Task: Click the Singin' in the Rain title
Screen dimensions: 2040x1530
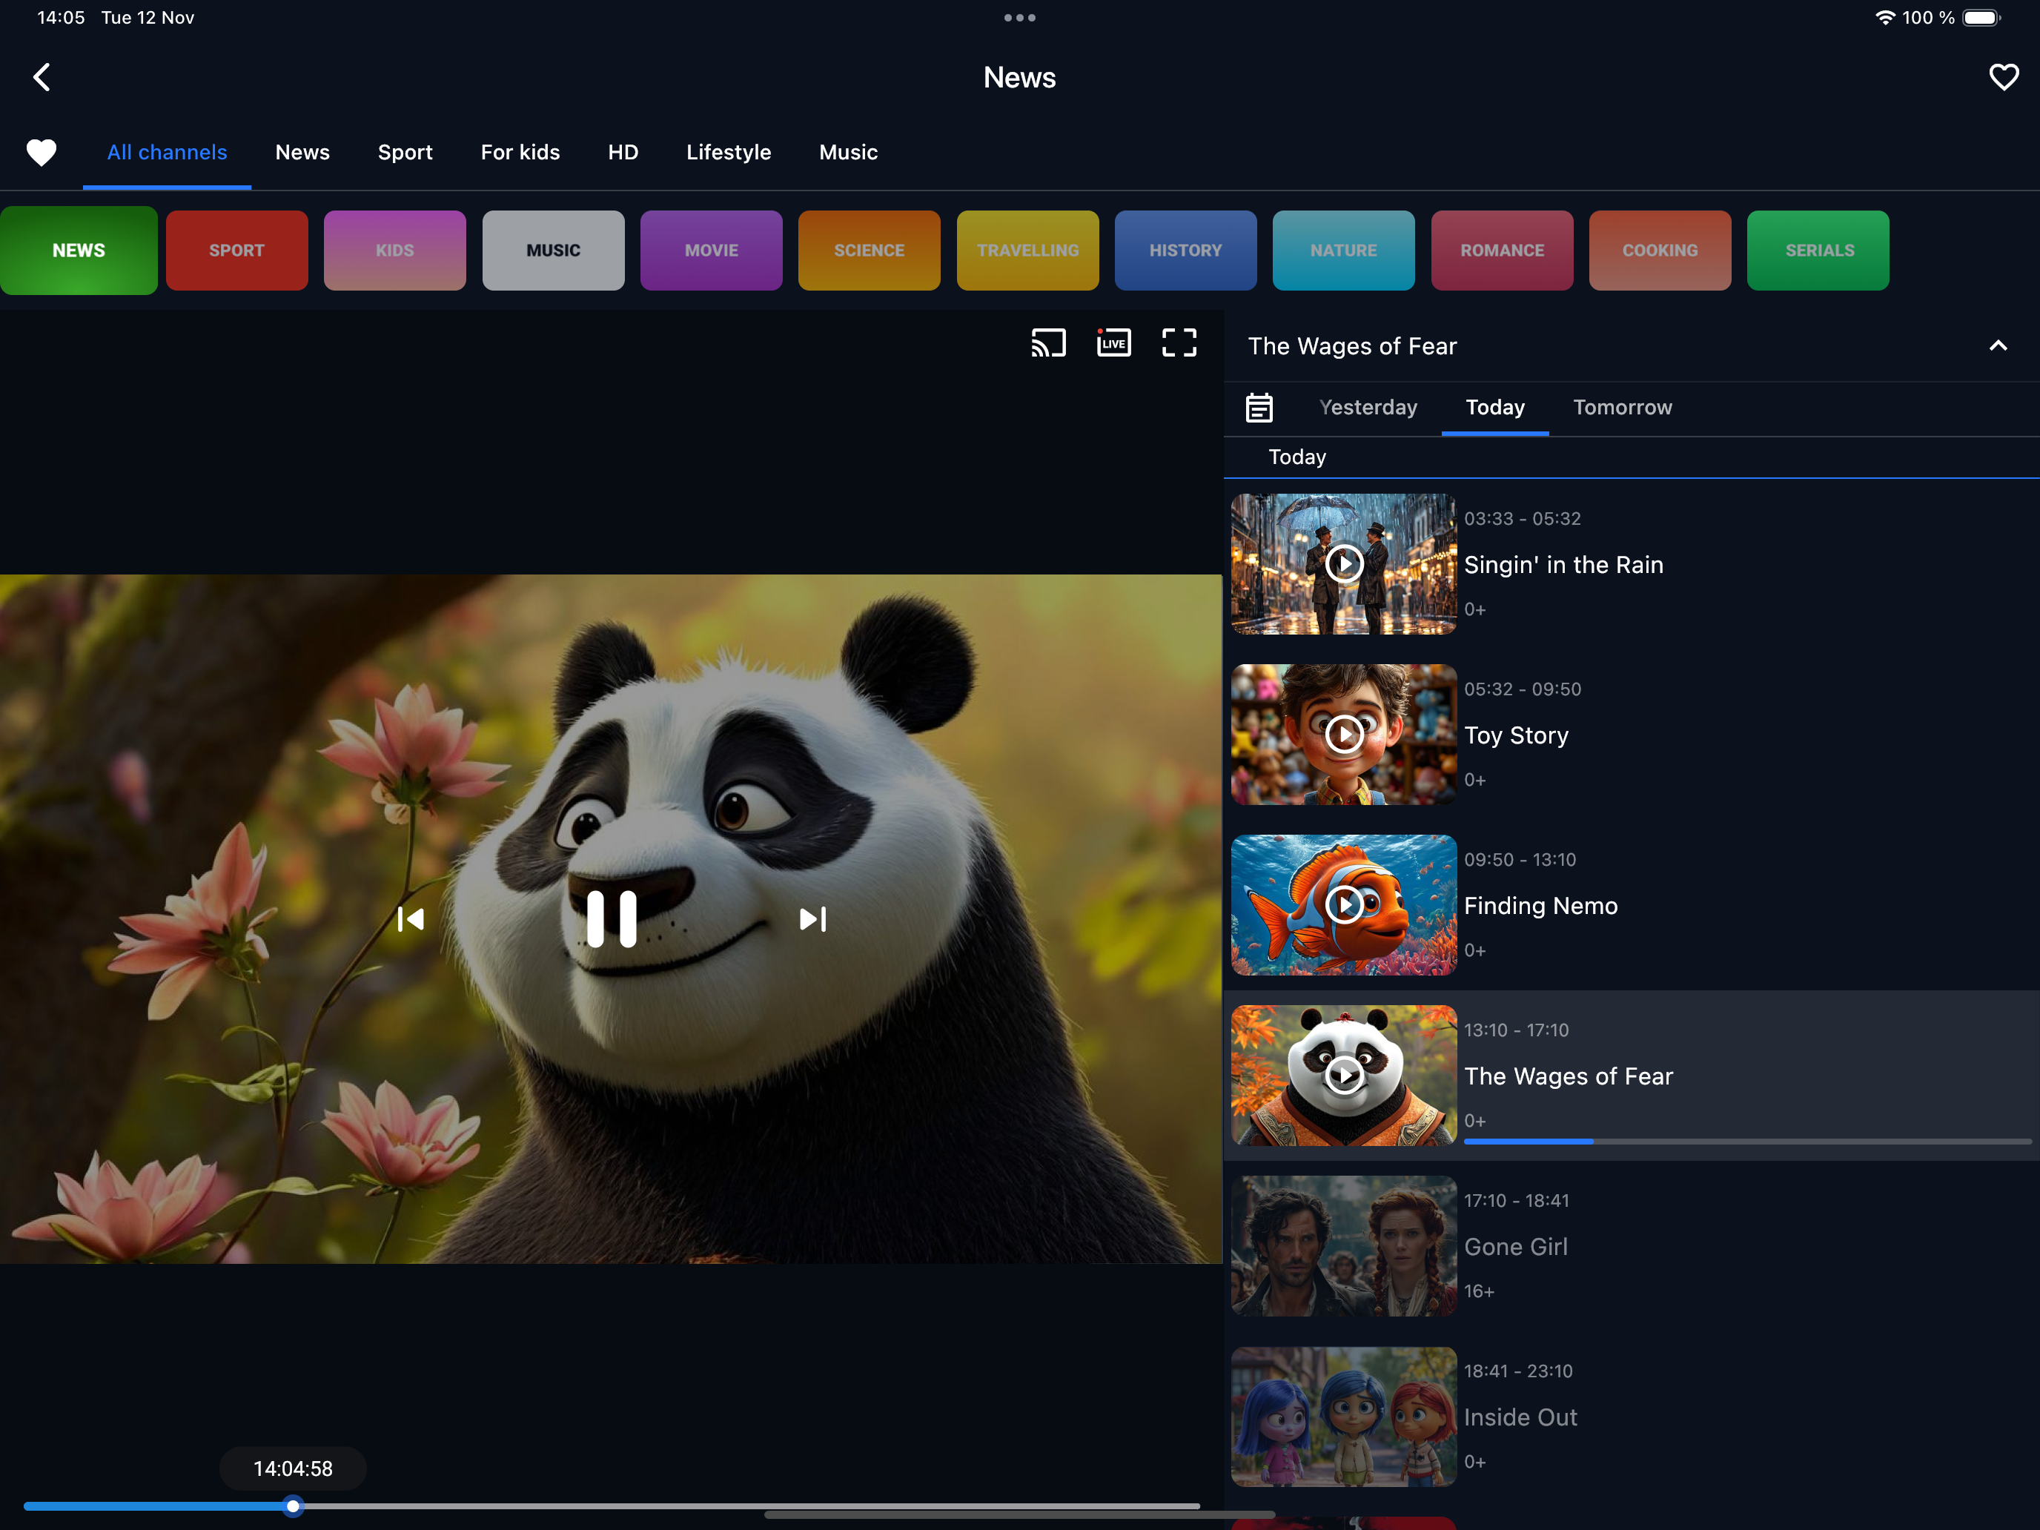Action: click(x=1563, y=564)
